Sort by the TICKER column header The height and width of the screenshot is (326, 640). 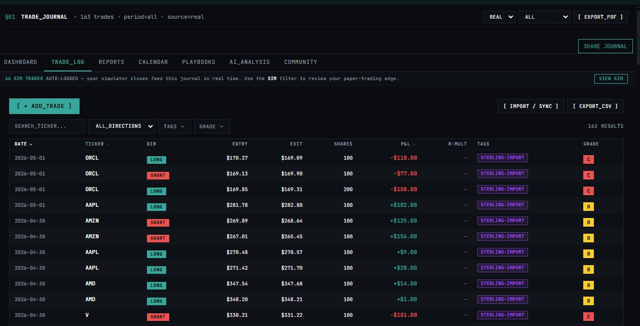pyautogui.click(x=97, y=144)
